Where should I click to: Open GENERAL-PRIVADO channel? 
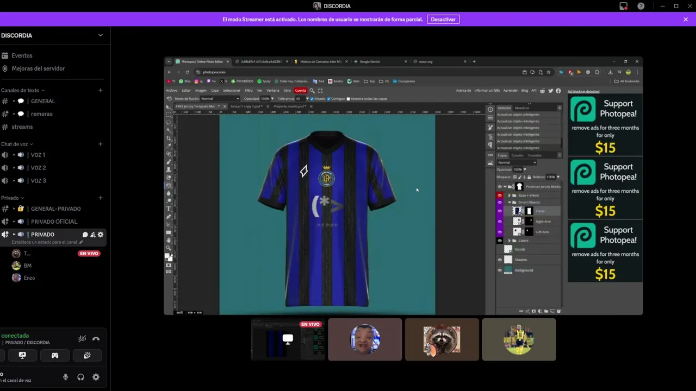(x=55, y=209)
